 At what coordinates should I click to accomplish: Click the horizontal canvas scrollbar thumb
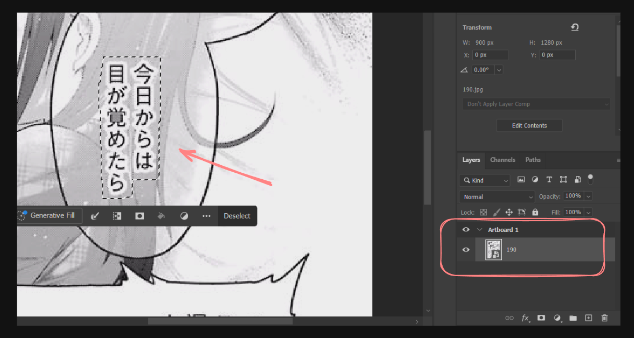[x=220, y=321]
